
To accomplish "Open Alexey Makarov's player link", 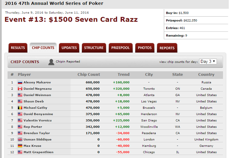I will [x=37, y=82].
